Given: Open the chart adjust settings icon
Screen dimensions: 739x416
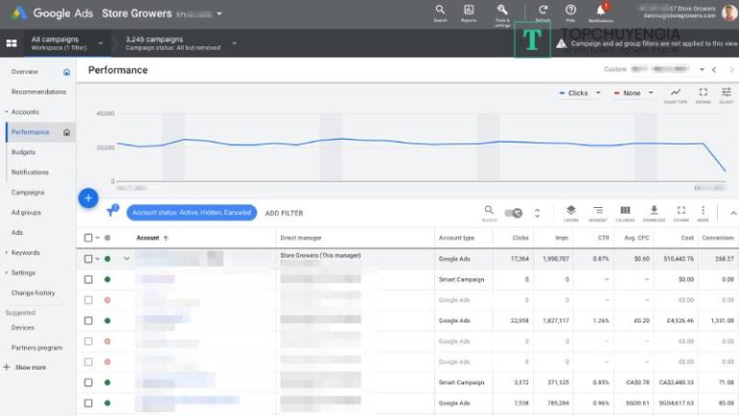Looking at the screenshot, I should pos(726,93).
